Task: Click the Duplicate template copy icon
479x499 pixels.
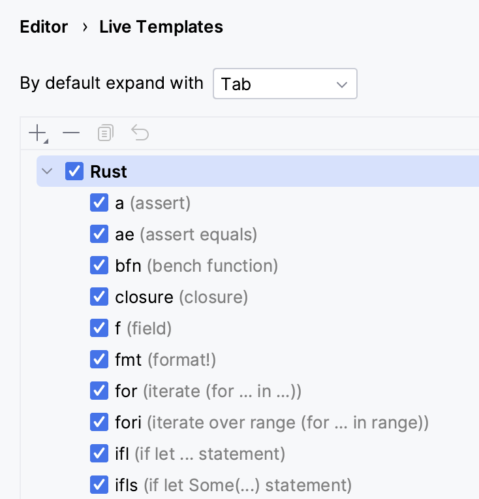Action: (105, 134)
